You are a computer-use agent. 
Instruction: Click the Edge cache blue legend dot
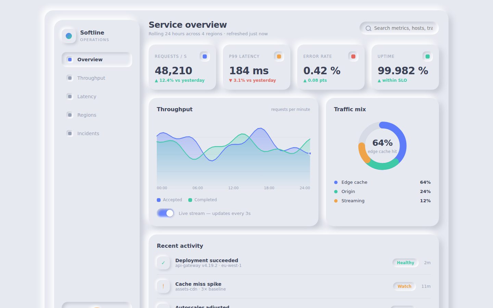pos(336,182)
